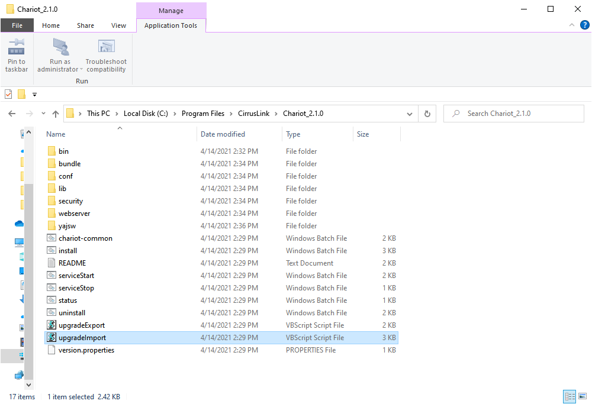
Task: Click the 4/14/2021 2:36 PM date cell
Action: tap(229, 226)
